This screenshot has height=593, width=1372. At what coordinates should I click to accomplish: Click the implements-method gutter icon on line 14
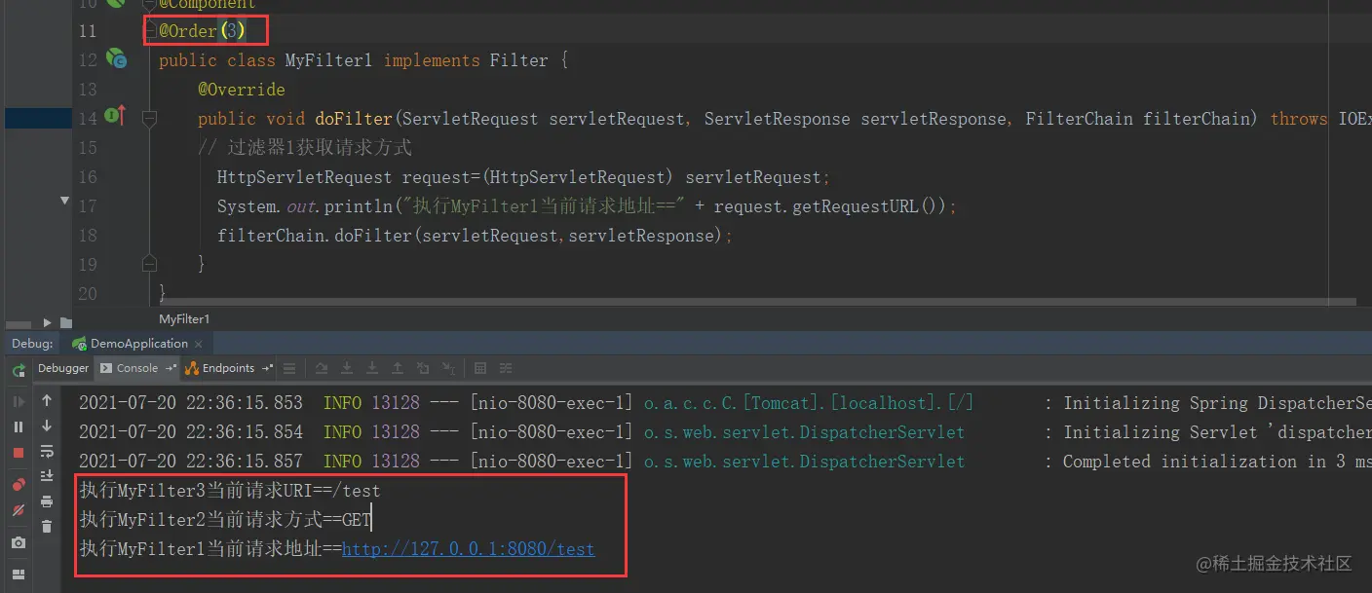[x=116, y=116]
